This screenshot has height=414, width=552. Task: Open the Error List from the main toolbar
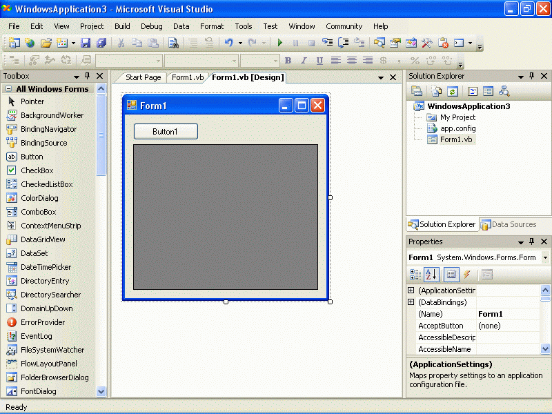coord(443,43)
